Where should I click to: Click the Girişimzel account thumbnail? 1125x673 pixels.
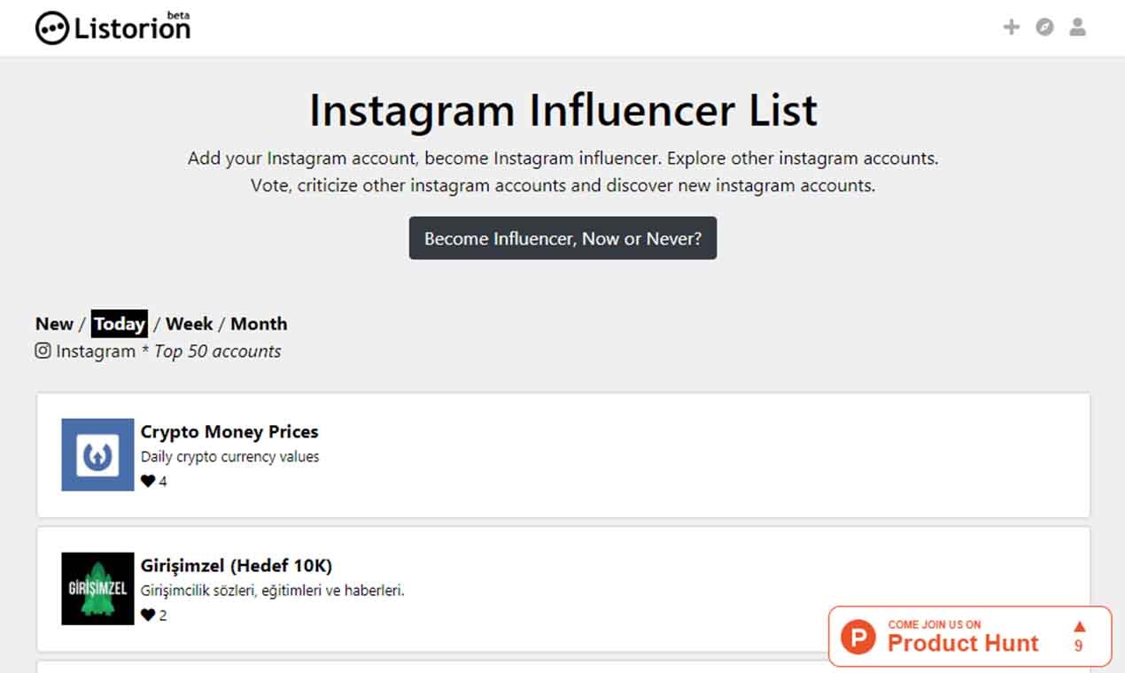click(x=97, y=589)
